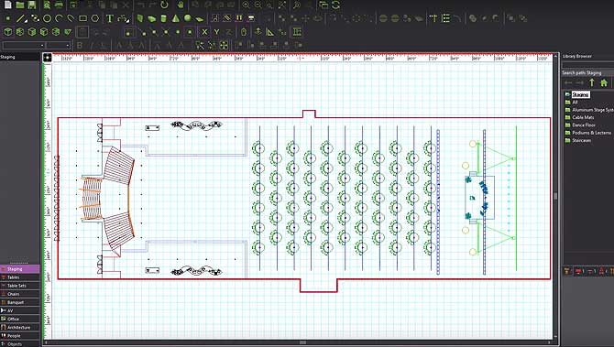Go up one library folder level

click(592, 82)
